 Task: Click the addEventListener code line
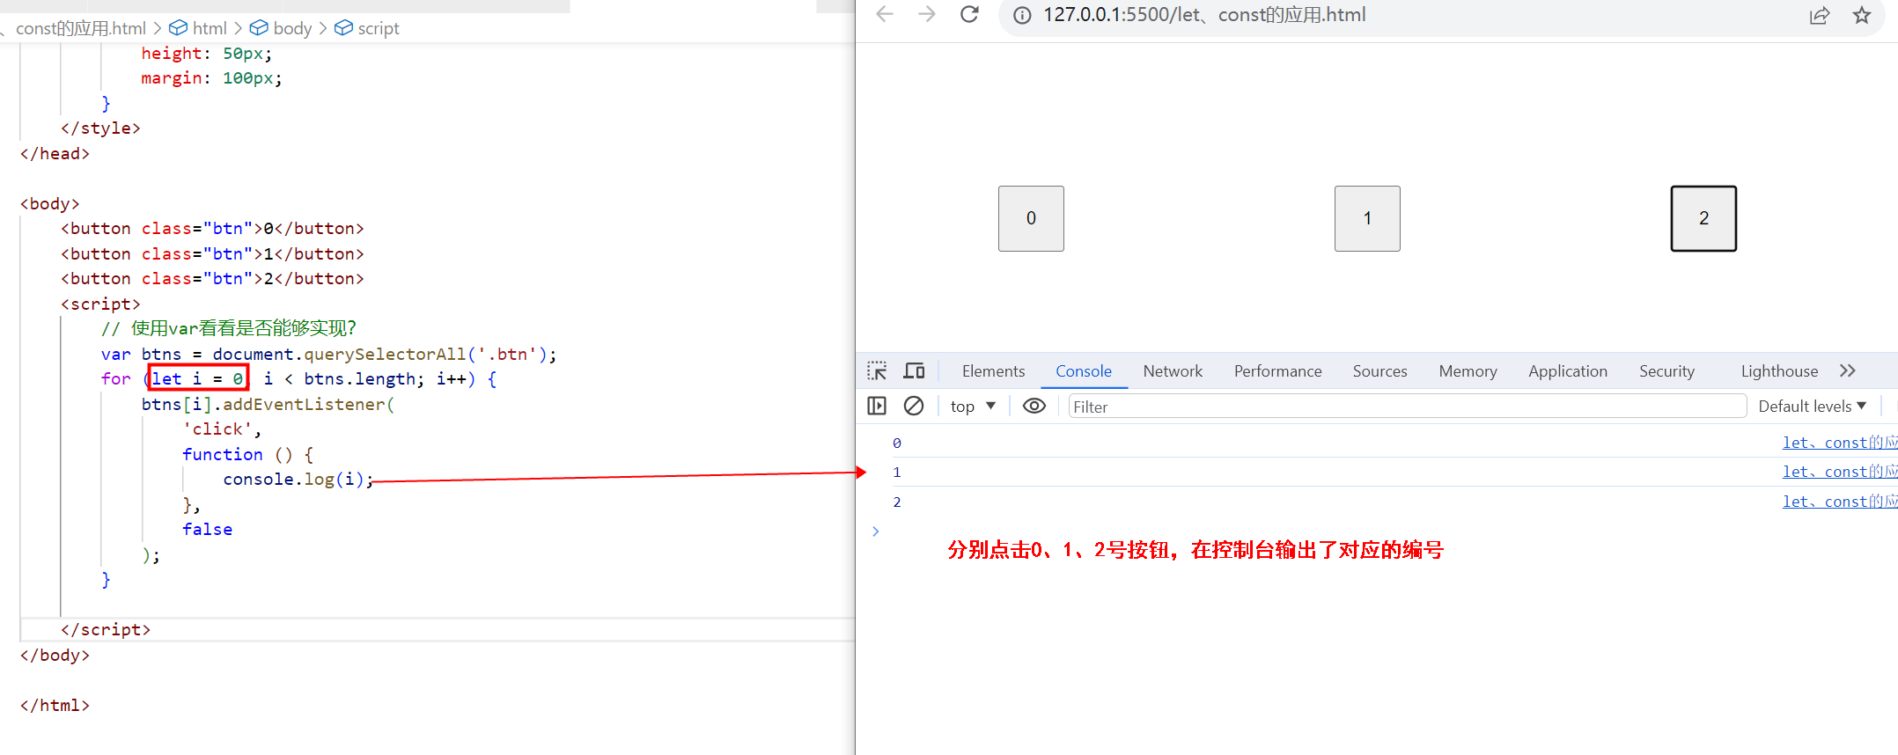click(269, 404)
